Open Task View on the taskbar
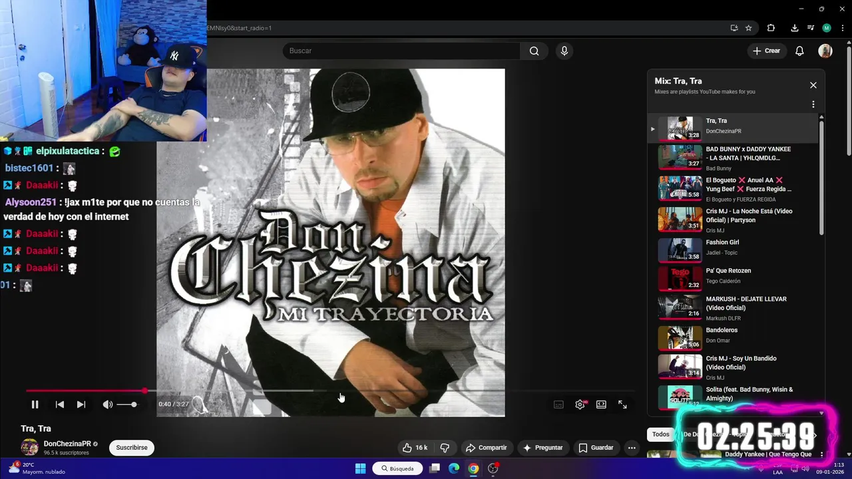852x479 pixels. [435, 468]
